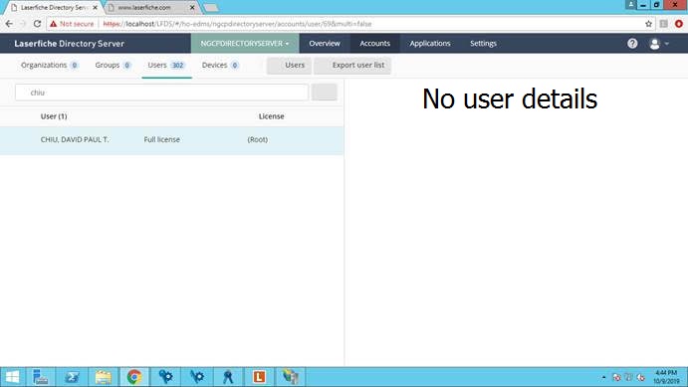Screen dimensions: 688x387
Task: Click the Users action button
Action: [x=289, y=66]
